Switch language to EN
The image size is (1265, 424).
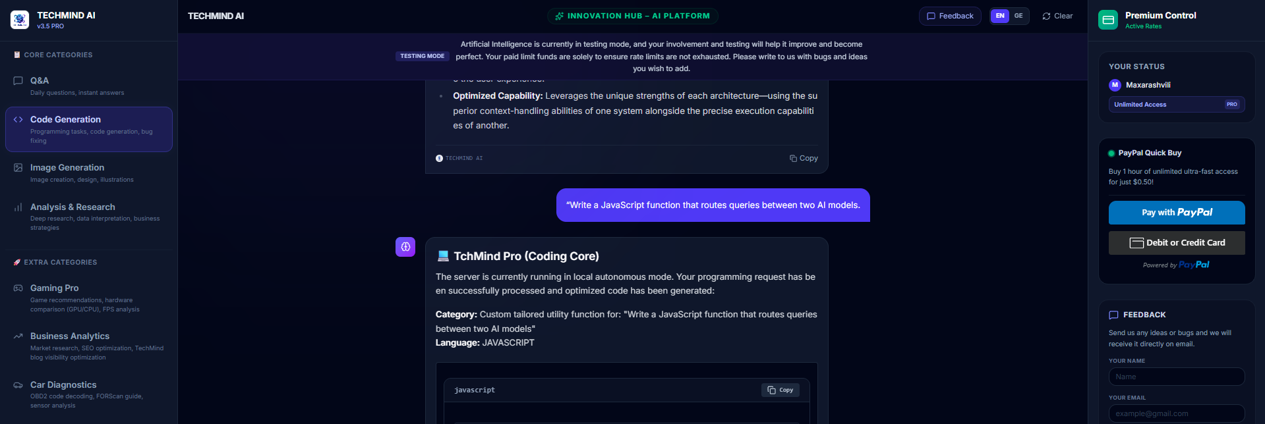[x=1000, y=16]
